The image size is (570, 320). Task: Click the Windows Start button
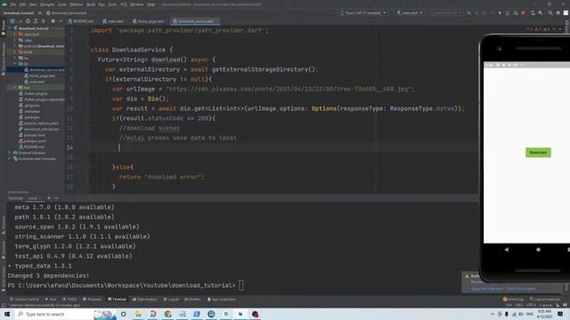pos(7,314)
